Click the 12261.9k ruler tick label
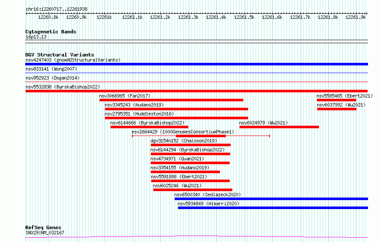 [356, 17]
